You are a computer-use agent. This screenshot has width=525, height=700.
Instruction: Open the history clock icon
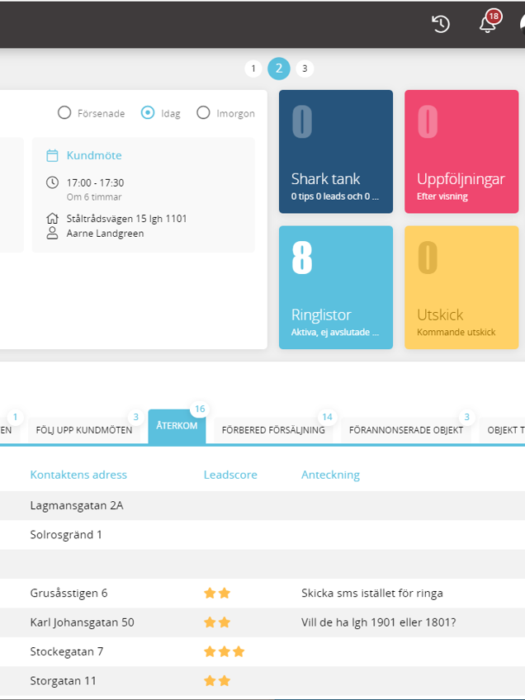(x=441, y=24)
